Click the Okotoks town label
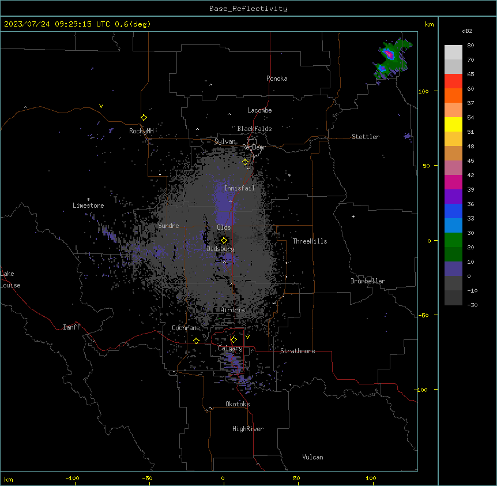Viewport: 497px width, 486px height. [x=238, y=404]
